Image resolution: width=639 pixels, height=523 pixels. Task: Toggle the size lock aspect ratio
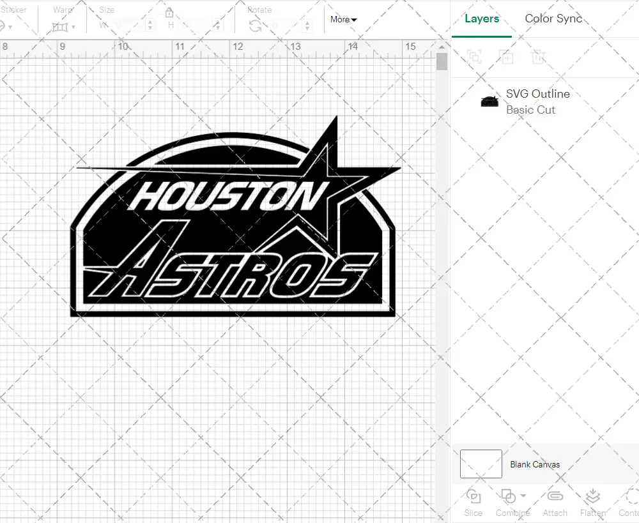[x=169, y=12]
